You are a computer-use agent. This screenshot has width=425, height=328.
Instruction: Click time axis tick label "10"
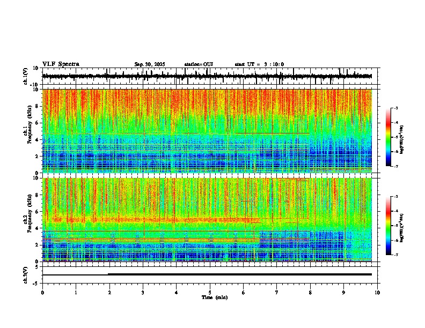point(377,293)
